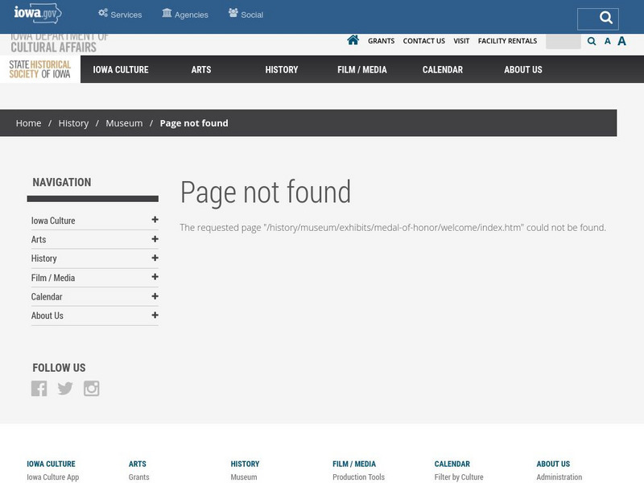
Task: Click the footer HISTORY heading
Action: pos(245,464)
